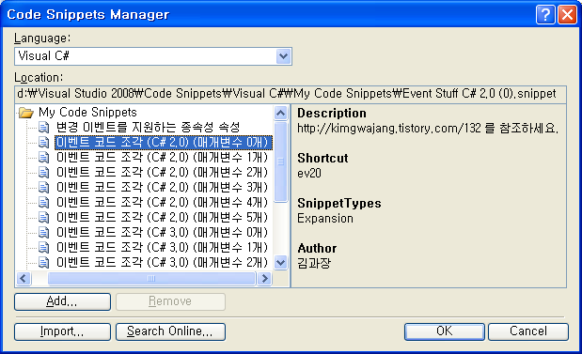Select 이벤트 코드 조각 (C# 3.0) (매개변수 0개)
The image size is (582, 354).
(x=163, y=233)
